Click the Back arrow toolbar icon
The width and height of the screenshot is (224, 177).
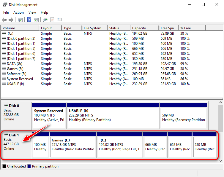pos(4,20)
